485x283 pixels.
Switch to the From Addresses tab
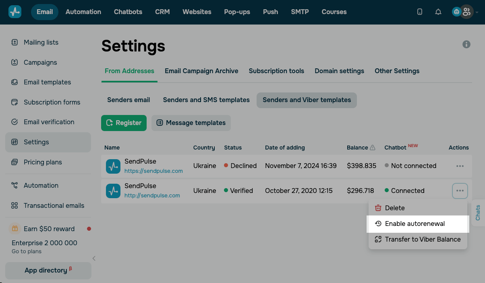(x=129, y=71)
